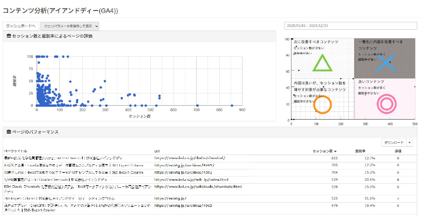
Task: Click the orange circle icon in legend
Action: 323,105
